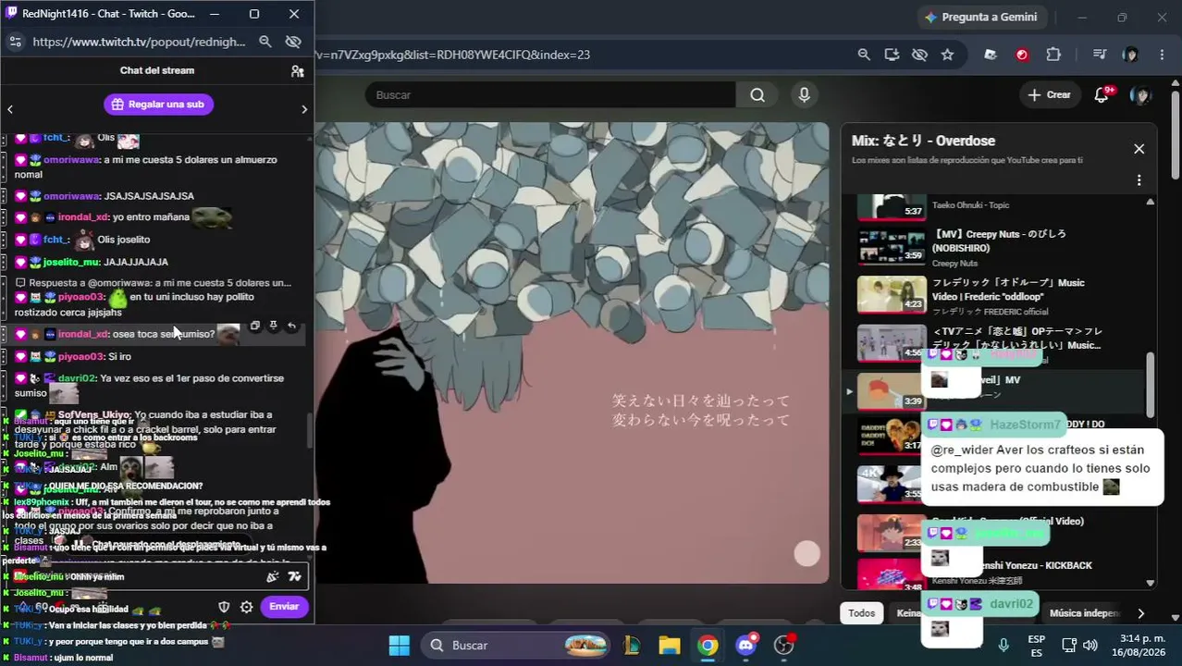Click the Enviar button to send chat
This screenshot has width=1182, height=666.
[284, 607]
